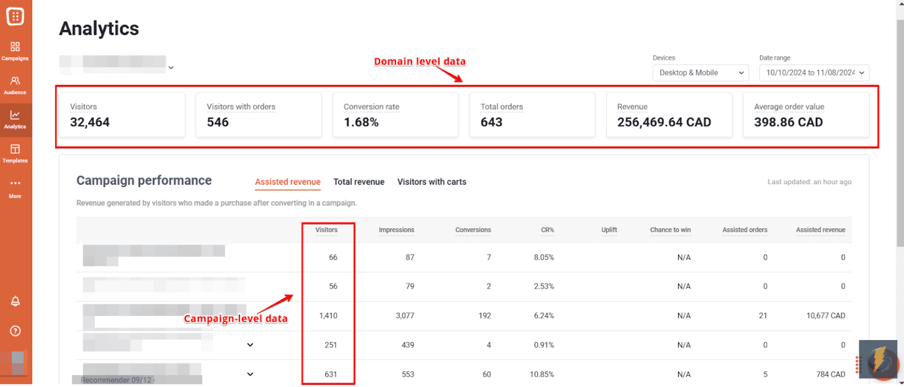904x387 pixels.
Task: Select the Assisted revenue tab
Action: [x=288, y=182]
